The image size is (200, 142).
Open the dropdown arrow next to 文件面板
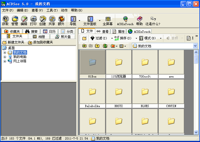click(100, 20)
